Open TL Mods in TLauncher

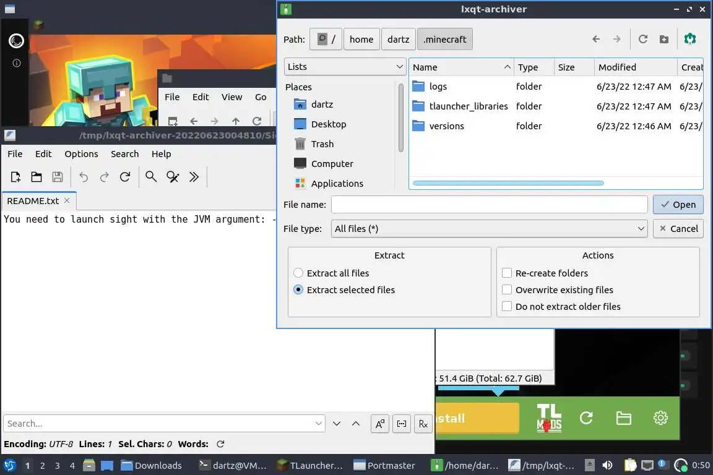550,418
